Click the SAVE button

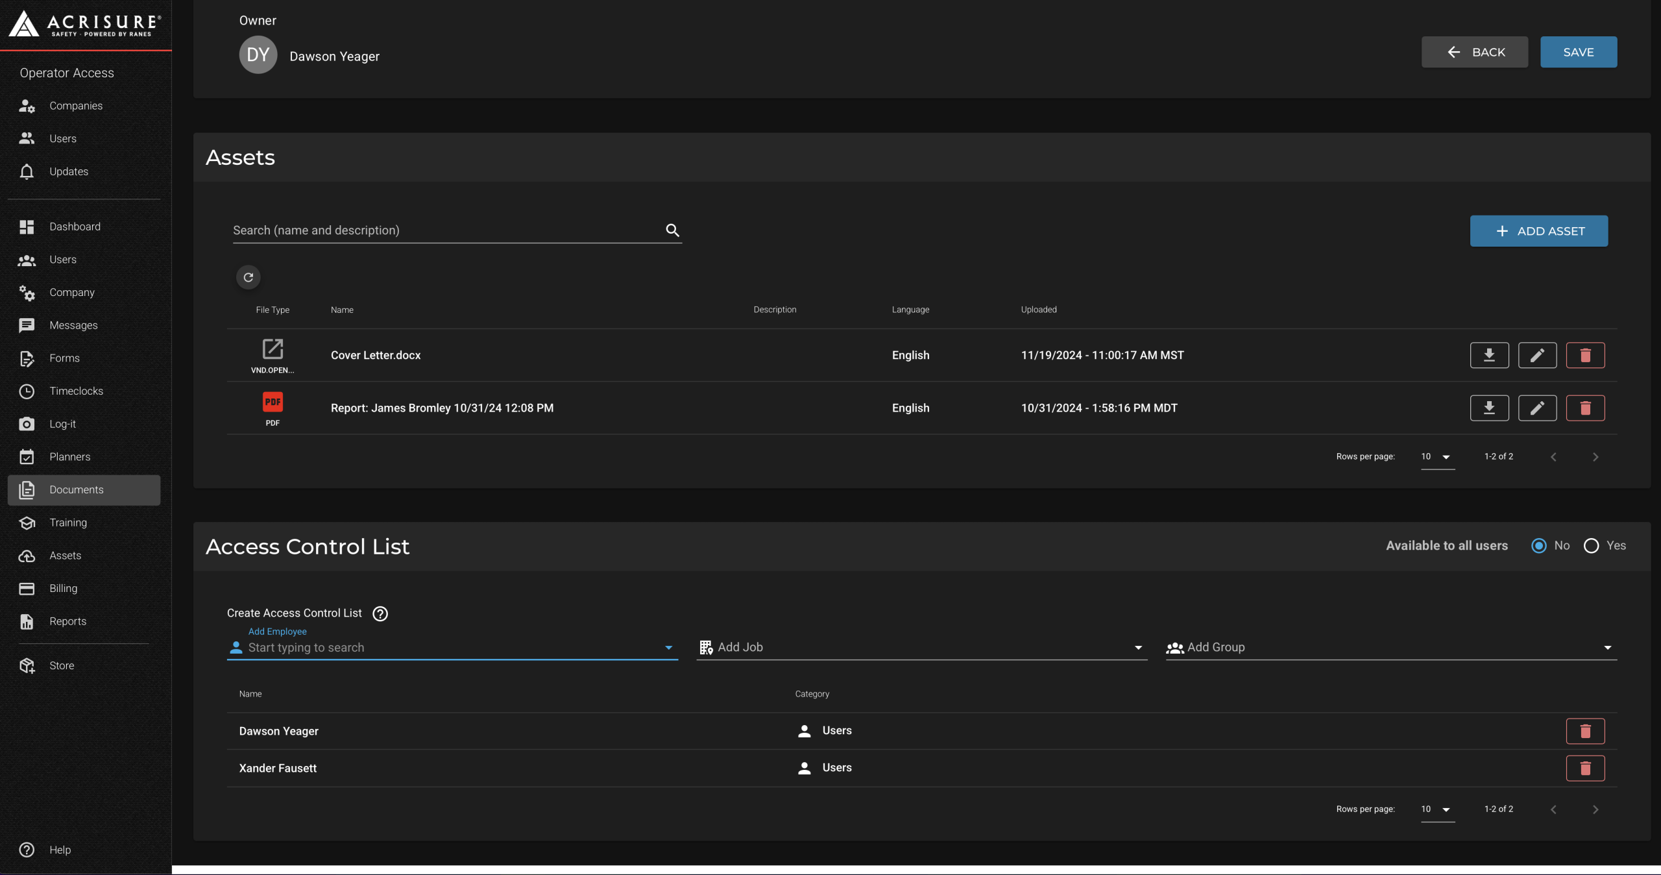[1579, 52]
